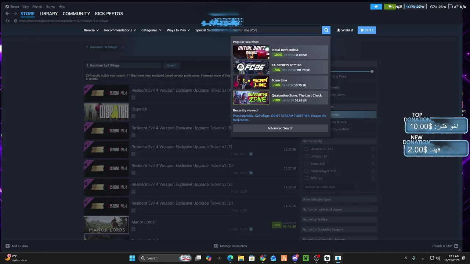Open the Browse dropdown
This screenshot has height=264, width=470.
(91, 30)
